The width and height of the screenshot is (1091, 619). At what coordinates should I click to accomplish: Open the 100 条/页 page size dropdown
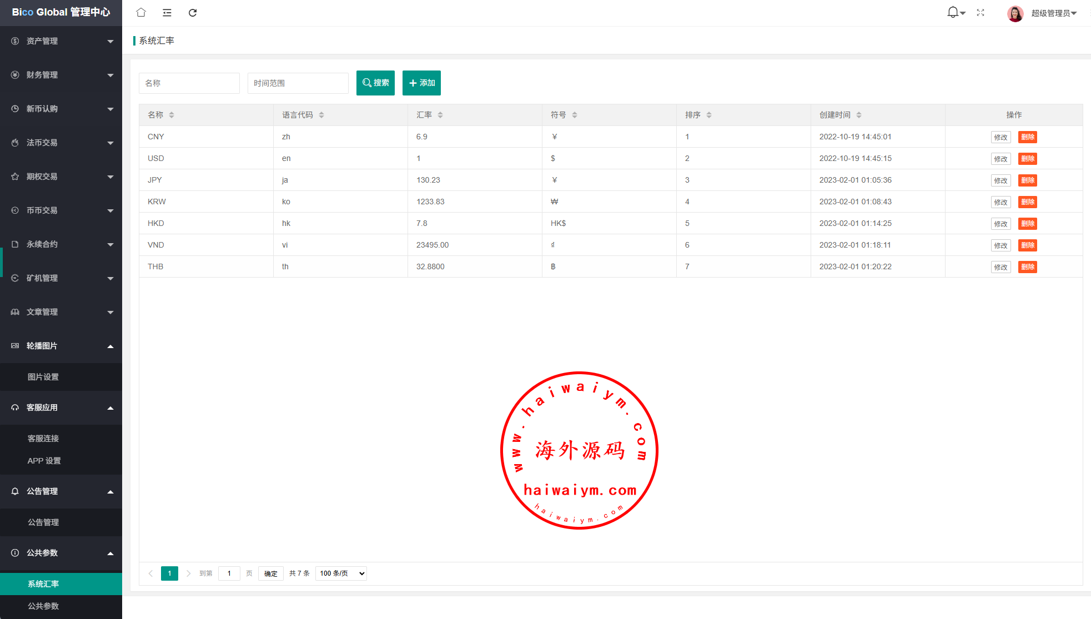coord(341,573)
